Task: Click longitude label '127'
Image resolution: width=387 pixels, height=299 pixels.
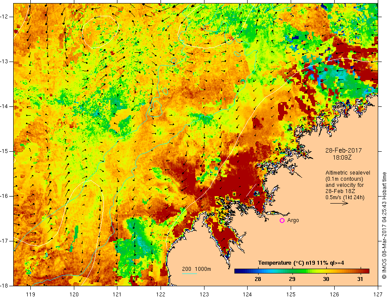Action: pyautogui.click(x=378, y=294)
